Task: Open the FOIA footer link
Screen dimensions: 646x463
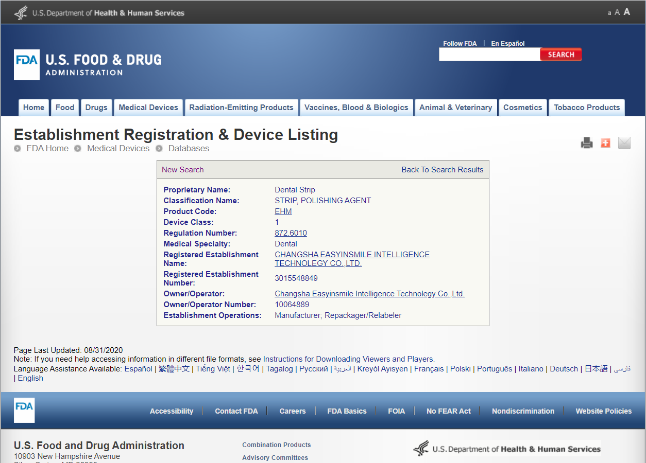Action: (397, 411)
